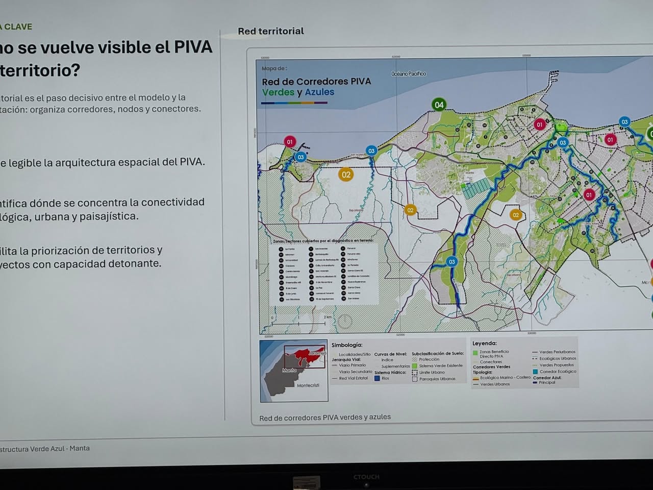Screen dimensions: 653x490
Task: Click the caption Red de corredores PIVA
Action: (x=325, y=418)
